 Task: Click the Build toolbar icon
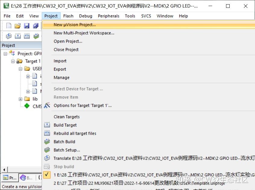(18, 36)
